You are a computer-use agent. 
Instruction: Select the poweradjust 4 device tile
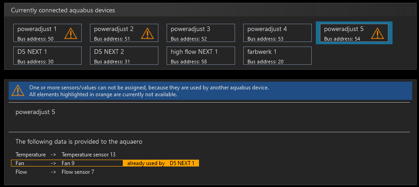277,33
